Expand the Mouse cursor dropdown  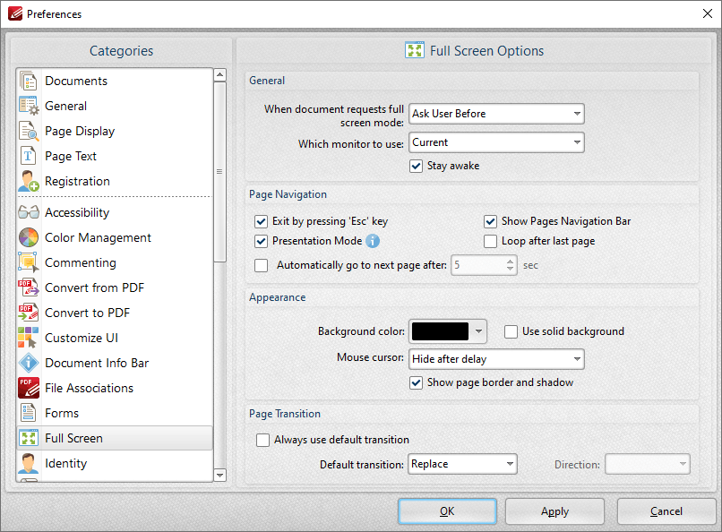pos(496,359)
